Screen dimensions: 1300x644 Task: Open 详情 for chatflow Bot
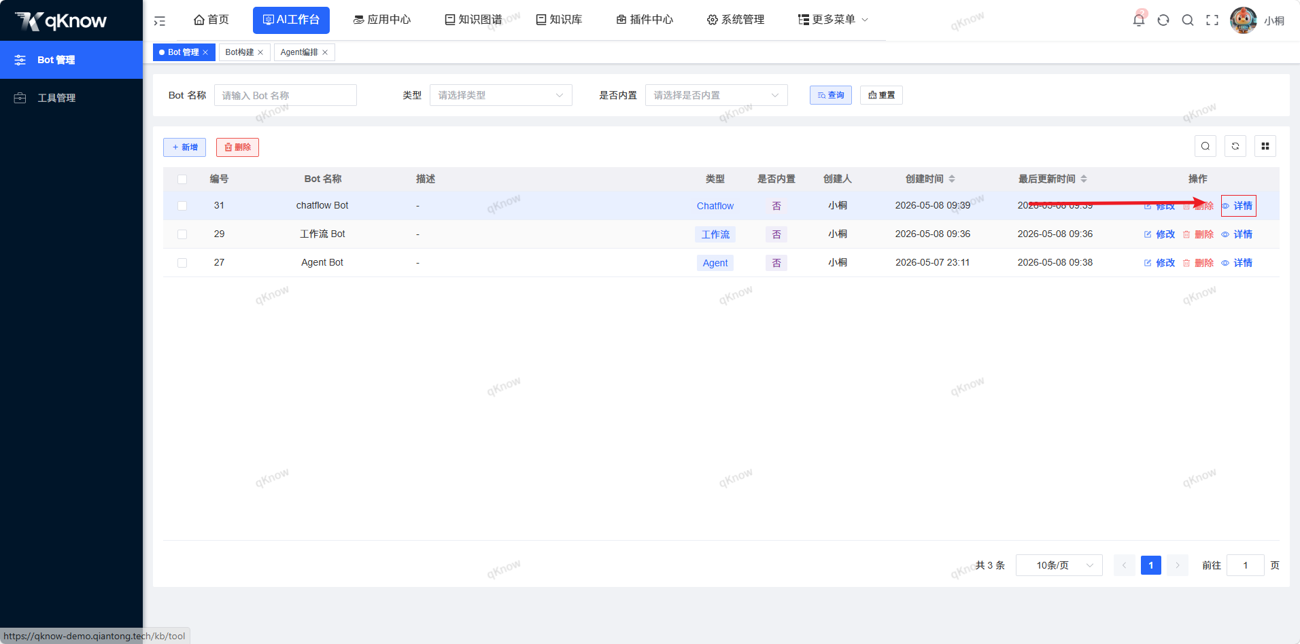1238,206
